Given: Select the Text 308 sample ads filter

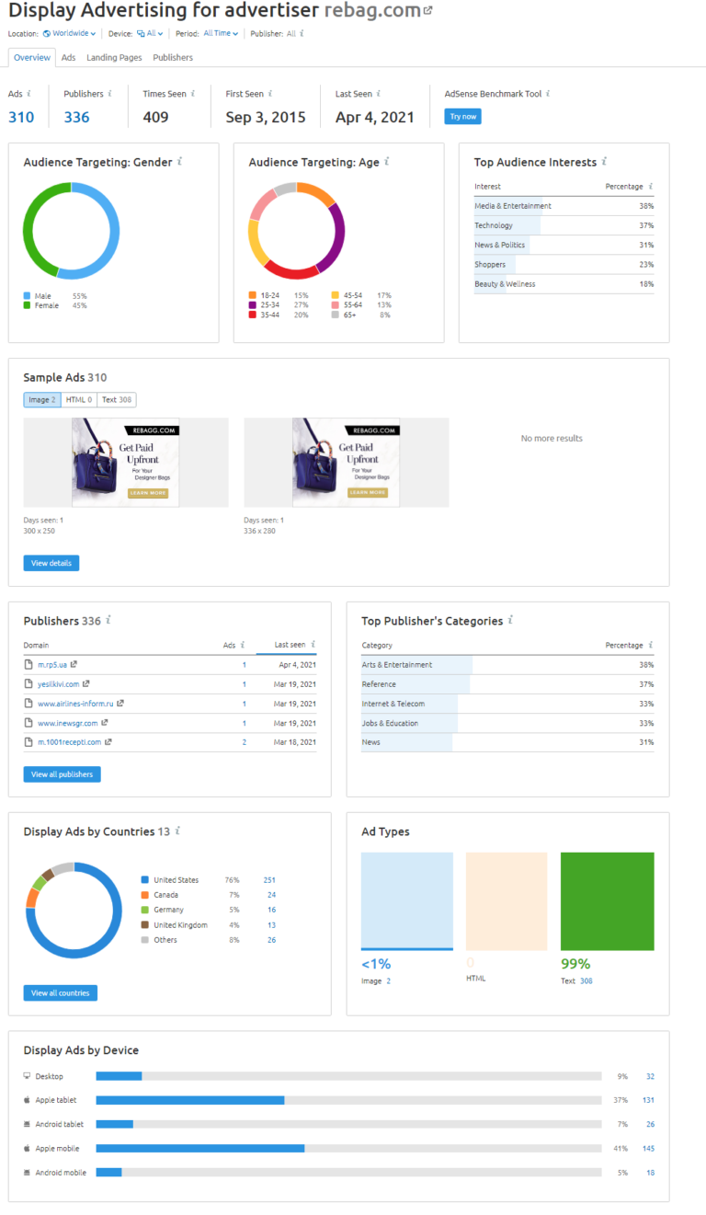Looking at the screenshot, I should 117,400.
